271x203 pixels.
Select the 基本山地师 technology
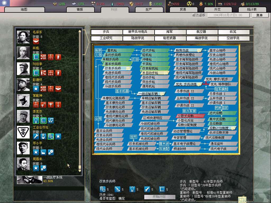tap(222, 50)
